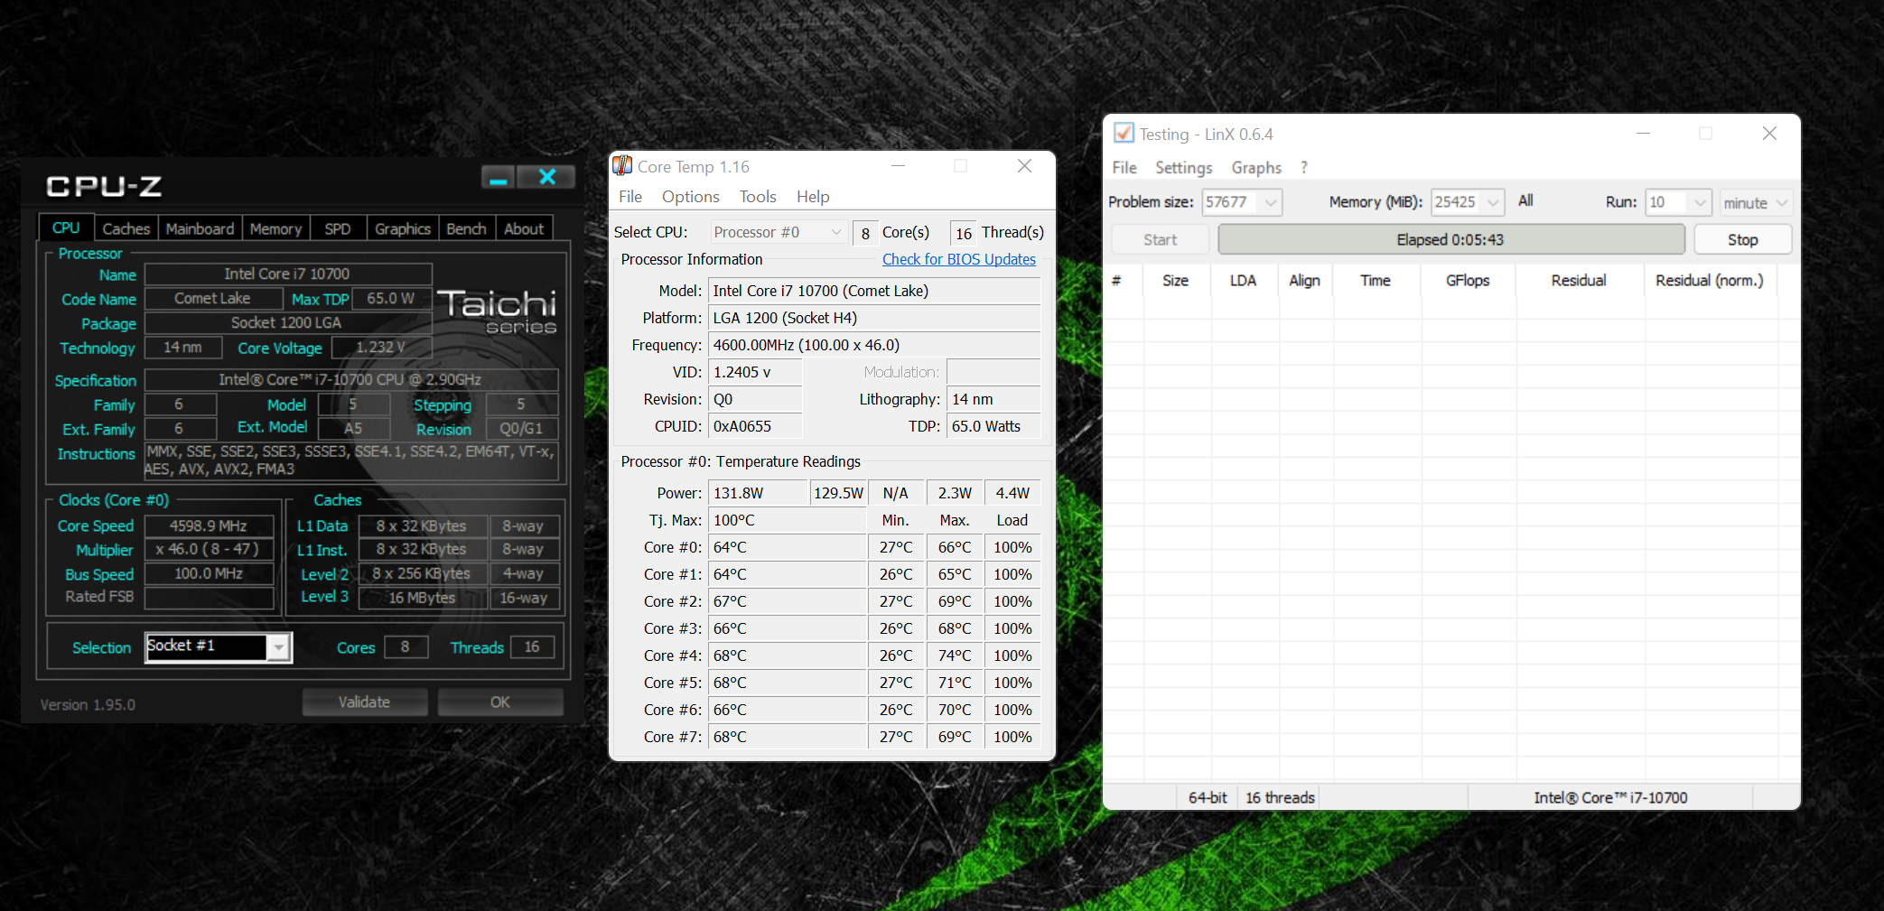Image resolution: width=1884 pixels, height=911 pixels.
Task: Click the CPUID 0xA0655 value
Action: pos(754,426)
